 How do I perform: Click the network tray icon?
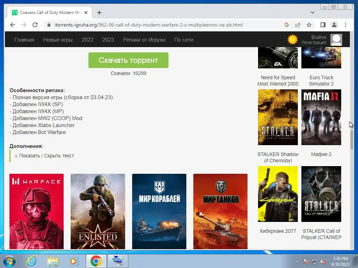click(x=314, y=261)
